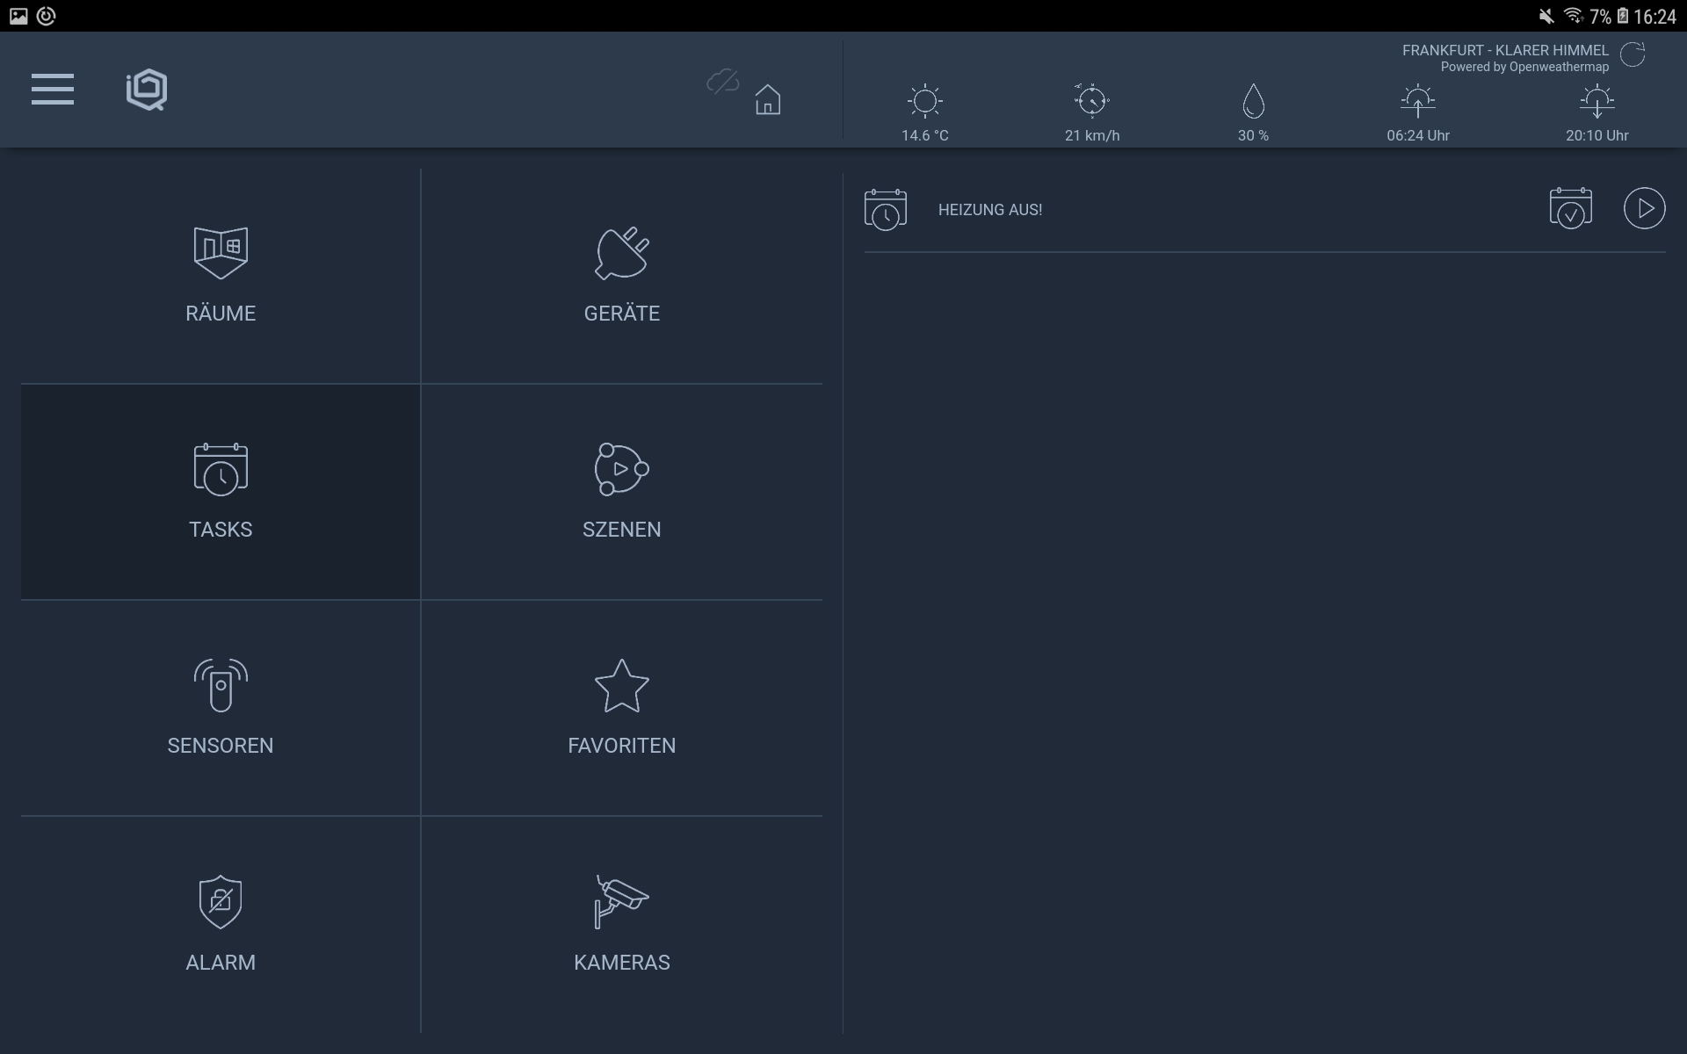The height and width of the screenshot is (1054, 1687).
Task: Open the Räume section
Action: (221, 276)
